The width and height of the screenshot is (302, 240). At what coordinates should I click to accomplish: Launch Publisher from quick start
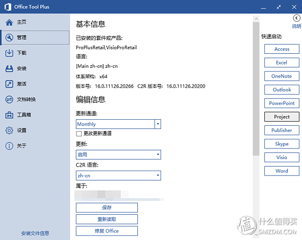pyautogui.click(x=282, y=130)
